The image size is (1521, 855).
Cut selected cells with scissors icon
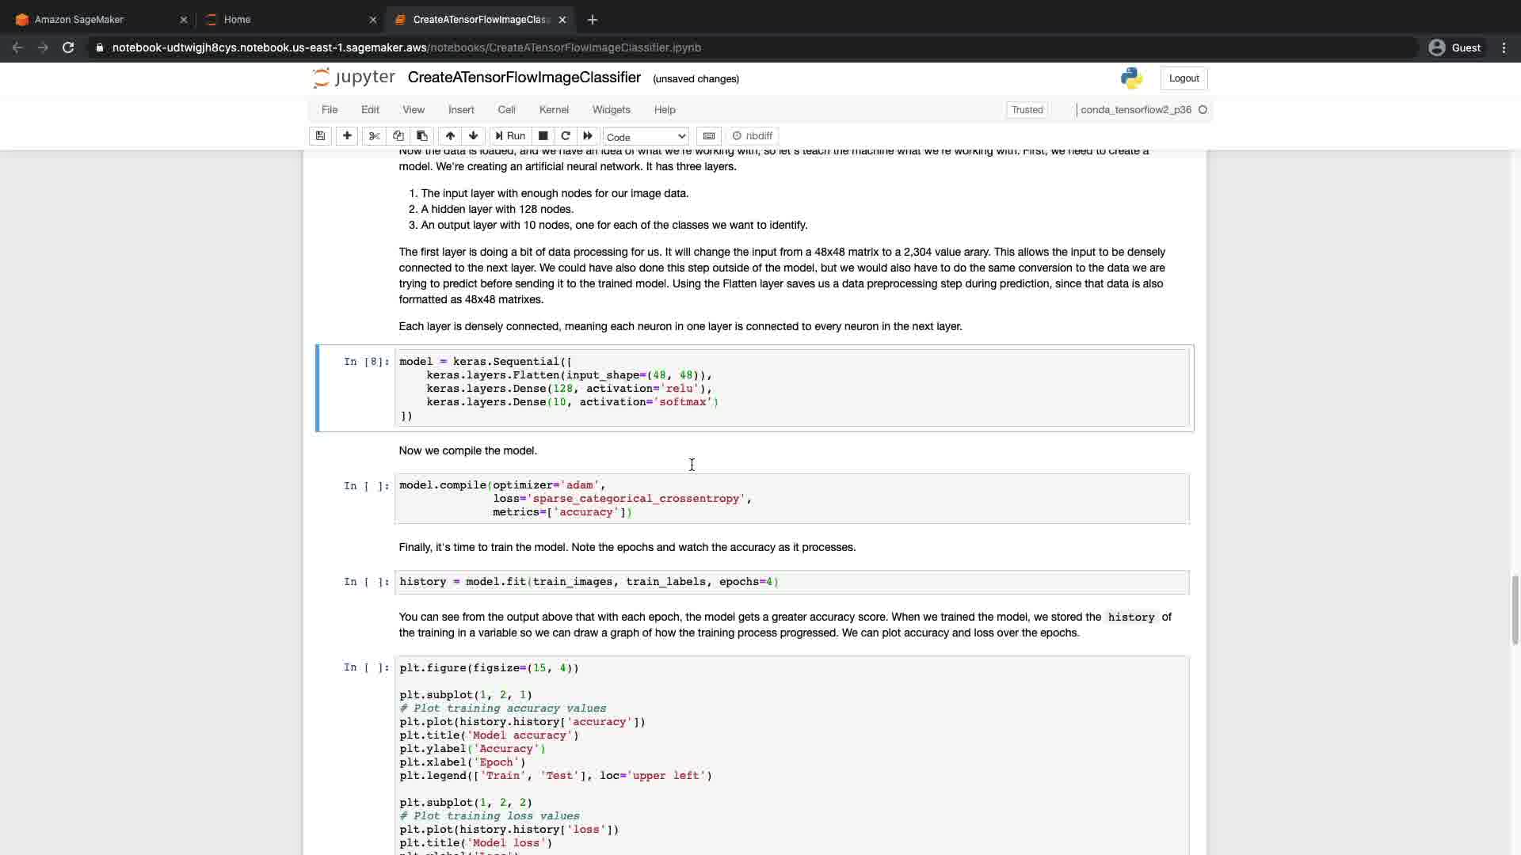pos(375,136)
